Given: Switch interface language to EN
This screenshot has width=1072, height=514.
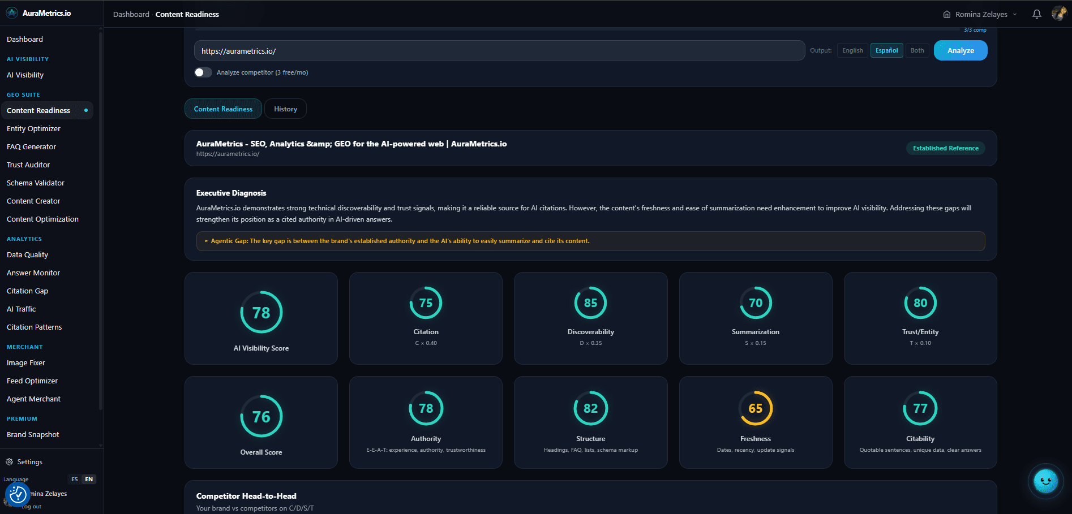Looking at the screenshot, I should (89, 479).
